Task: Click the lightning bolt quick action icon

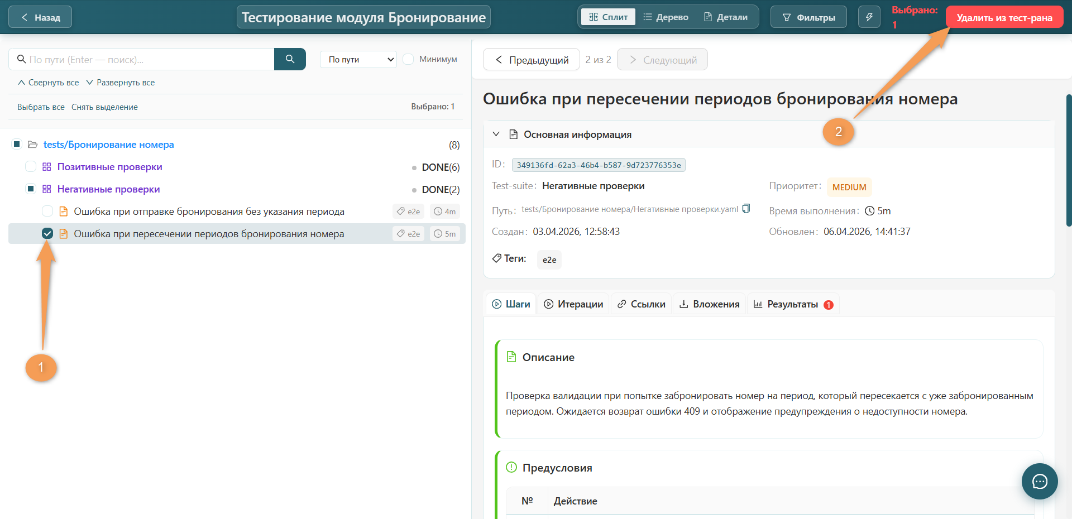Action: 869,17
